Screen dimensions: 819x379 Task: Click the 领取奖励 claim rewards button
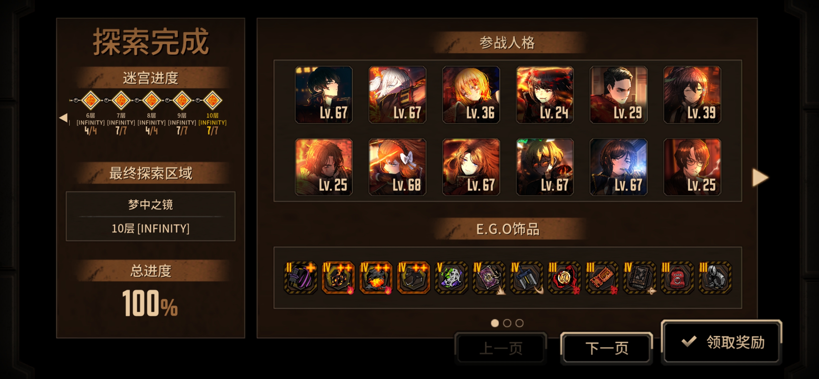click(x=722, y=342)
